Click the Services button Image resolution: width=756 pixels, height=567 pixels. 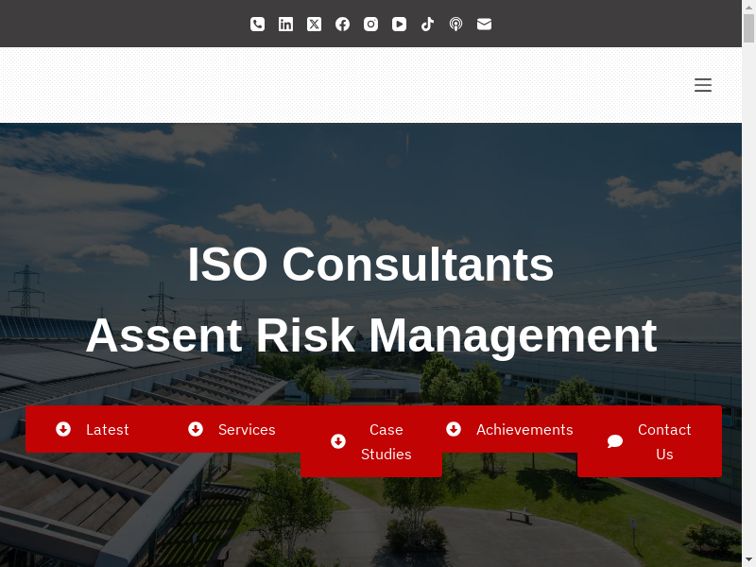[x=232, y=430]
